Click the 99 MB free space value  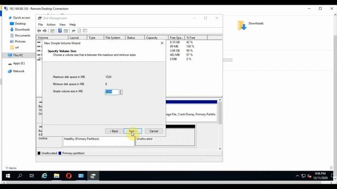click(174, 46)
